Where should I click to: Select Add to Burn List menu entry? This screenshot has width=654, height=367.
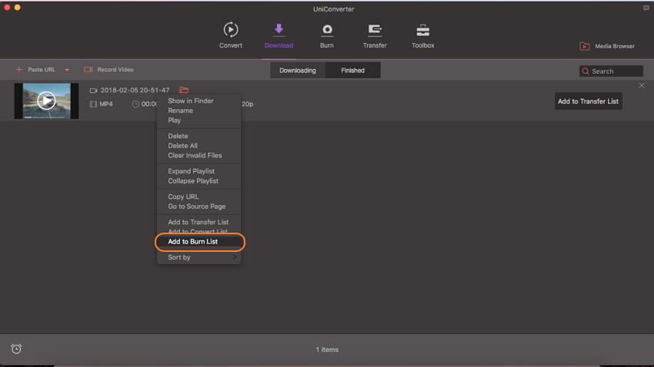tap(192, 242)
